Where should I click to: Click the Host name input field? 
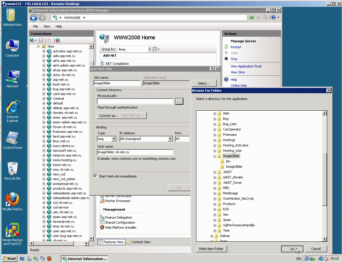[135, 152]
